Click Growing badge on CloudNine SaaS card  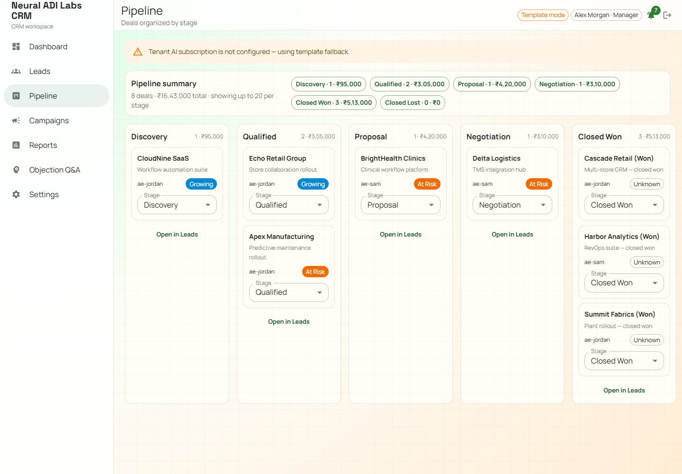click(201, 184)
